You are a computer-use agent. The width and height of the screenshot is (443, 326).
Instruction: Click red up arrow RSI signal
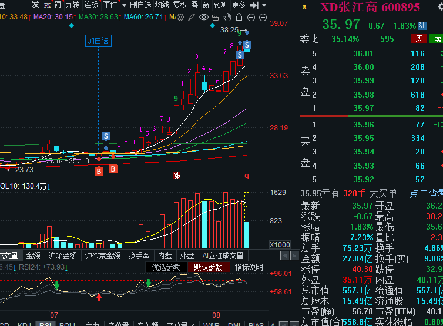click(x=99, y=297)
